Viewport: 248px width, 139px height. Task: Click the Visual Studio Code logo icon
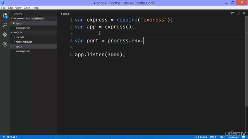[x=2, y=3]
